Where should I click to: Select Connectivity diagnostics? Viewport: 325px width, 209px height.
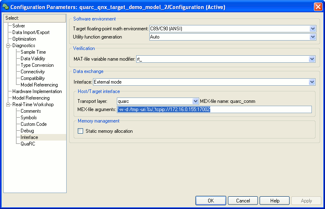pos(32,72)
